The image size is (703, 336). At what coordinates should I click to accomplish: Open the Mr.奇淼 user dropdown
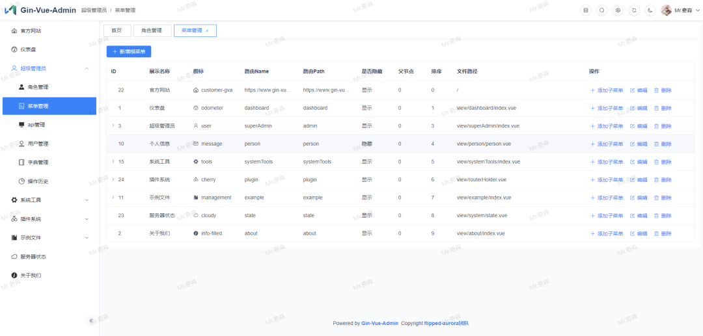click(676, 10)
